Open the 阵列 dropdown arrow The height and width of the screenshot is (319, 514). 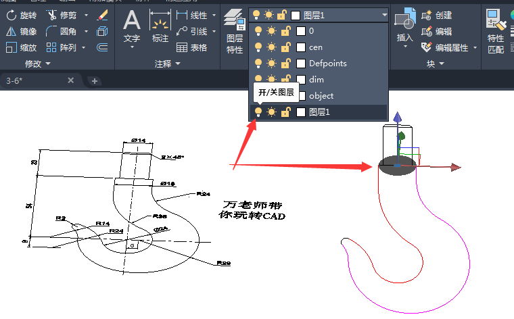84,47
